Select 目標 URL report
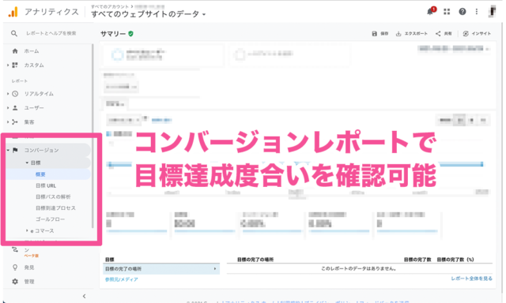This screenshot has width=506, height=303. (x=46, y=185)
